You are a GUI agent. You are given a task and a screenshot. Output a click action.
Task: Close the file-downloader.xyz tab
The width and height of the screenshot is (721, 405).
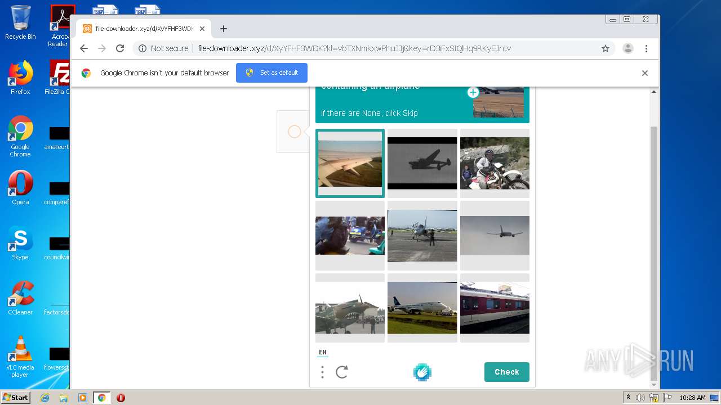tap(202, 29)
